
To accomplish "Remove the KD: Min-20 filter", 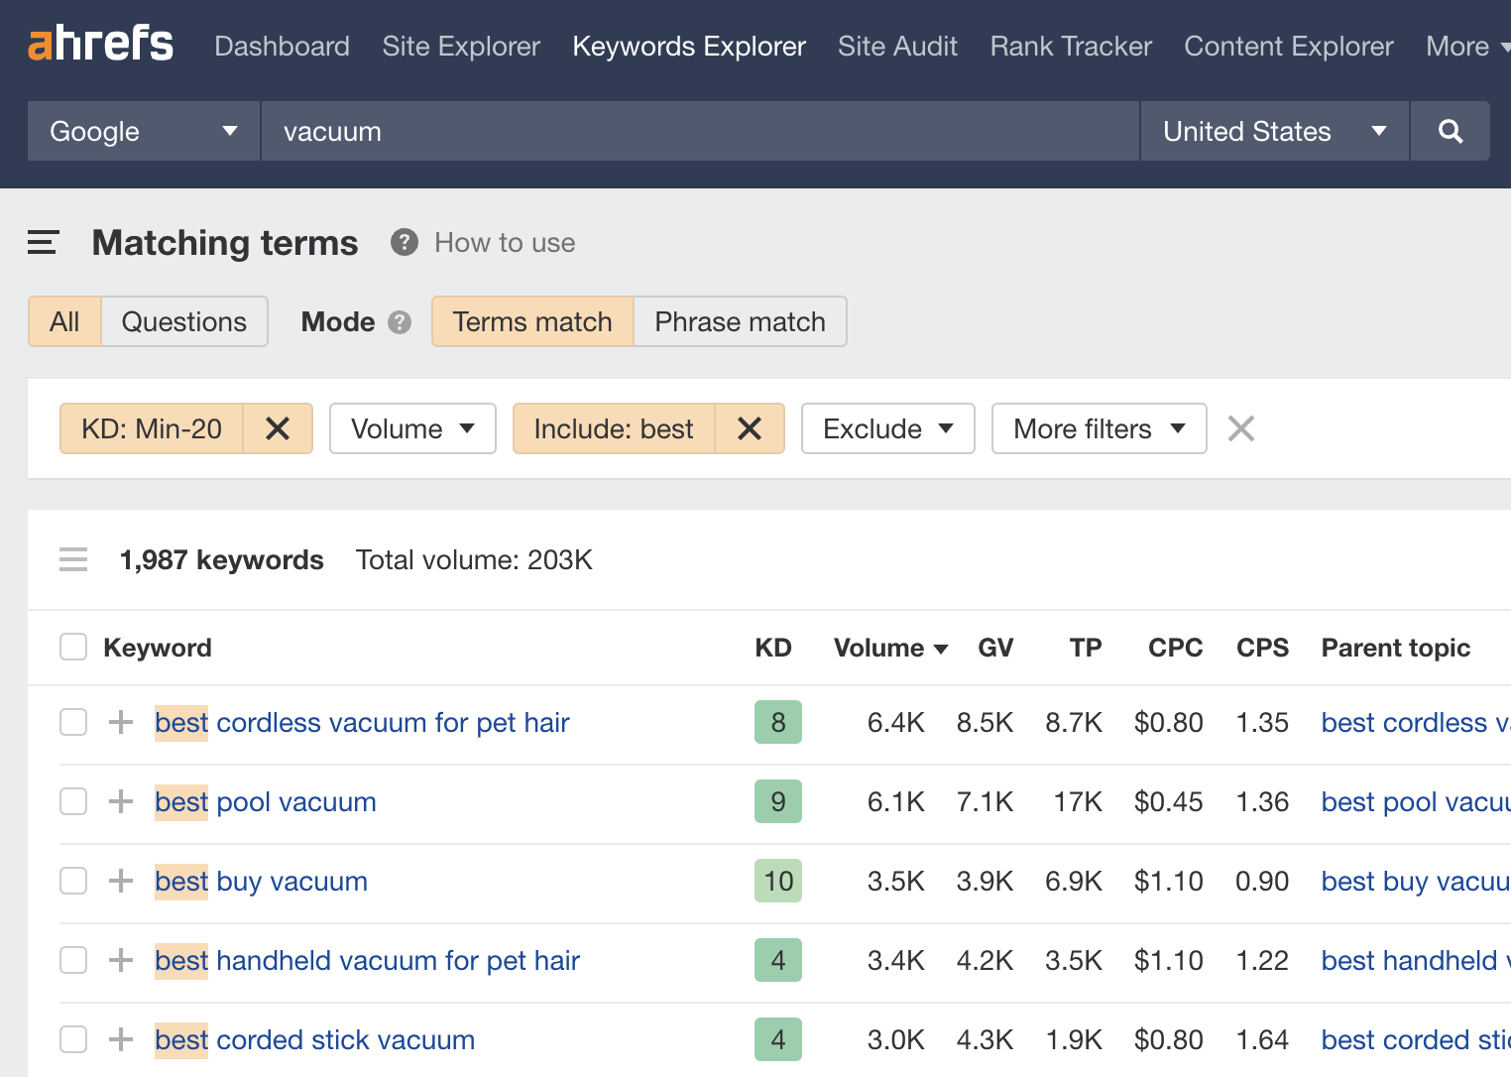I will 278,428.
